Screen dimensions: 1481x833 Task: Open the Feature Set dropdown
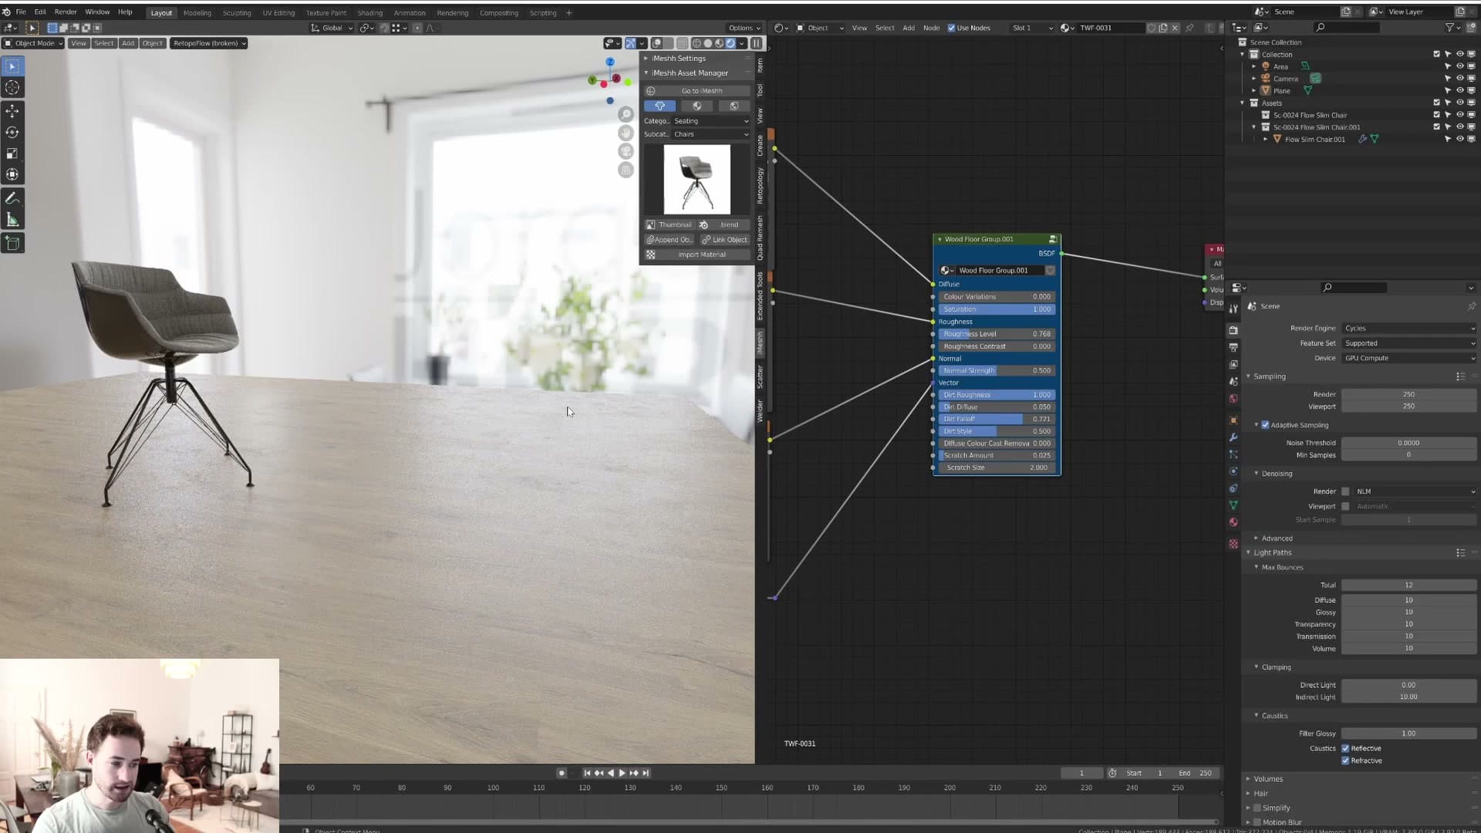pyautogui.click(x=1409, y=343)
